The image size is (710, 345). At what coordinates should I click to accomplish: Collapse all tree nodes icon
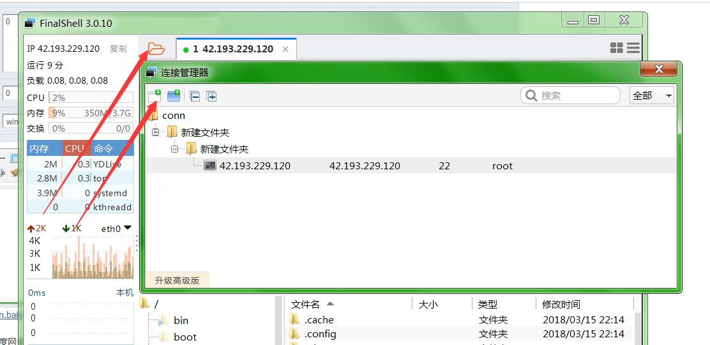pyautogui.click(x=195, y=96)
